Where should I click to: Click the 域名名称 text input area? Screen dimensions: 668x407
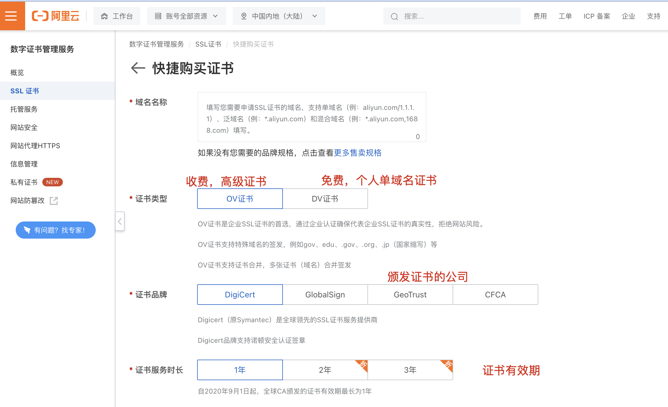(312, 117)
